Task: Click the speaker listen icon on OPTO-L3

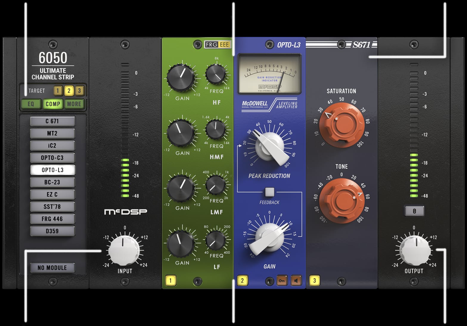Action: click(296, 281)
